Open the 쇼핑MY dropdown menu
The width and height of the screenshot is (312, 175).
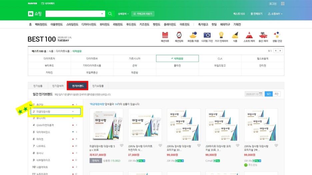click(275, 14)
